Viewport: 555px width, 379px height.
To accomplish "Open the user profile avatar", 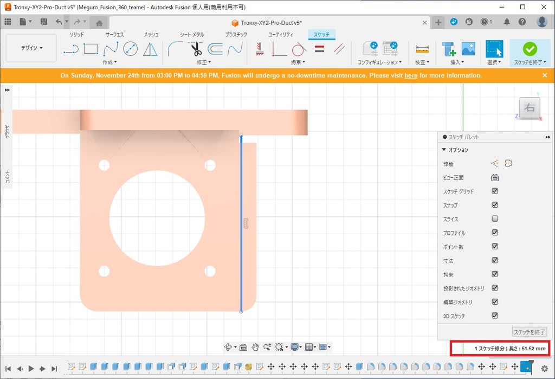I will point(542,22).
